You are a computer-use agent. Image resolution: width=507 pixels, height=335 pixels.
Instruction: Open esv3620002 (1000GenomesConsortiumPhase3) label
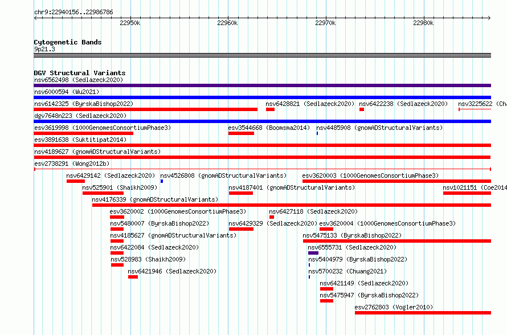pyautogui.click(x=178, y=211)
